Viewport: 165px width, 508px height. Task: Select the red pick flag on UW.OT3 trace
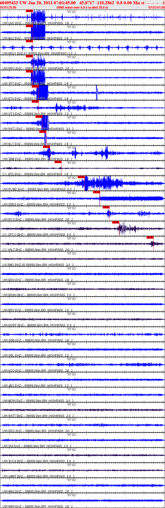click(x=35, y=101)
